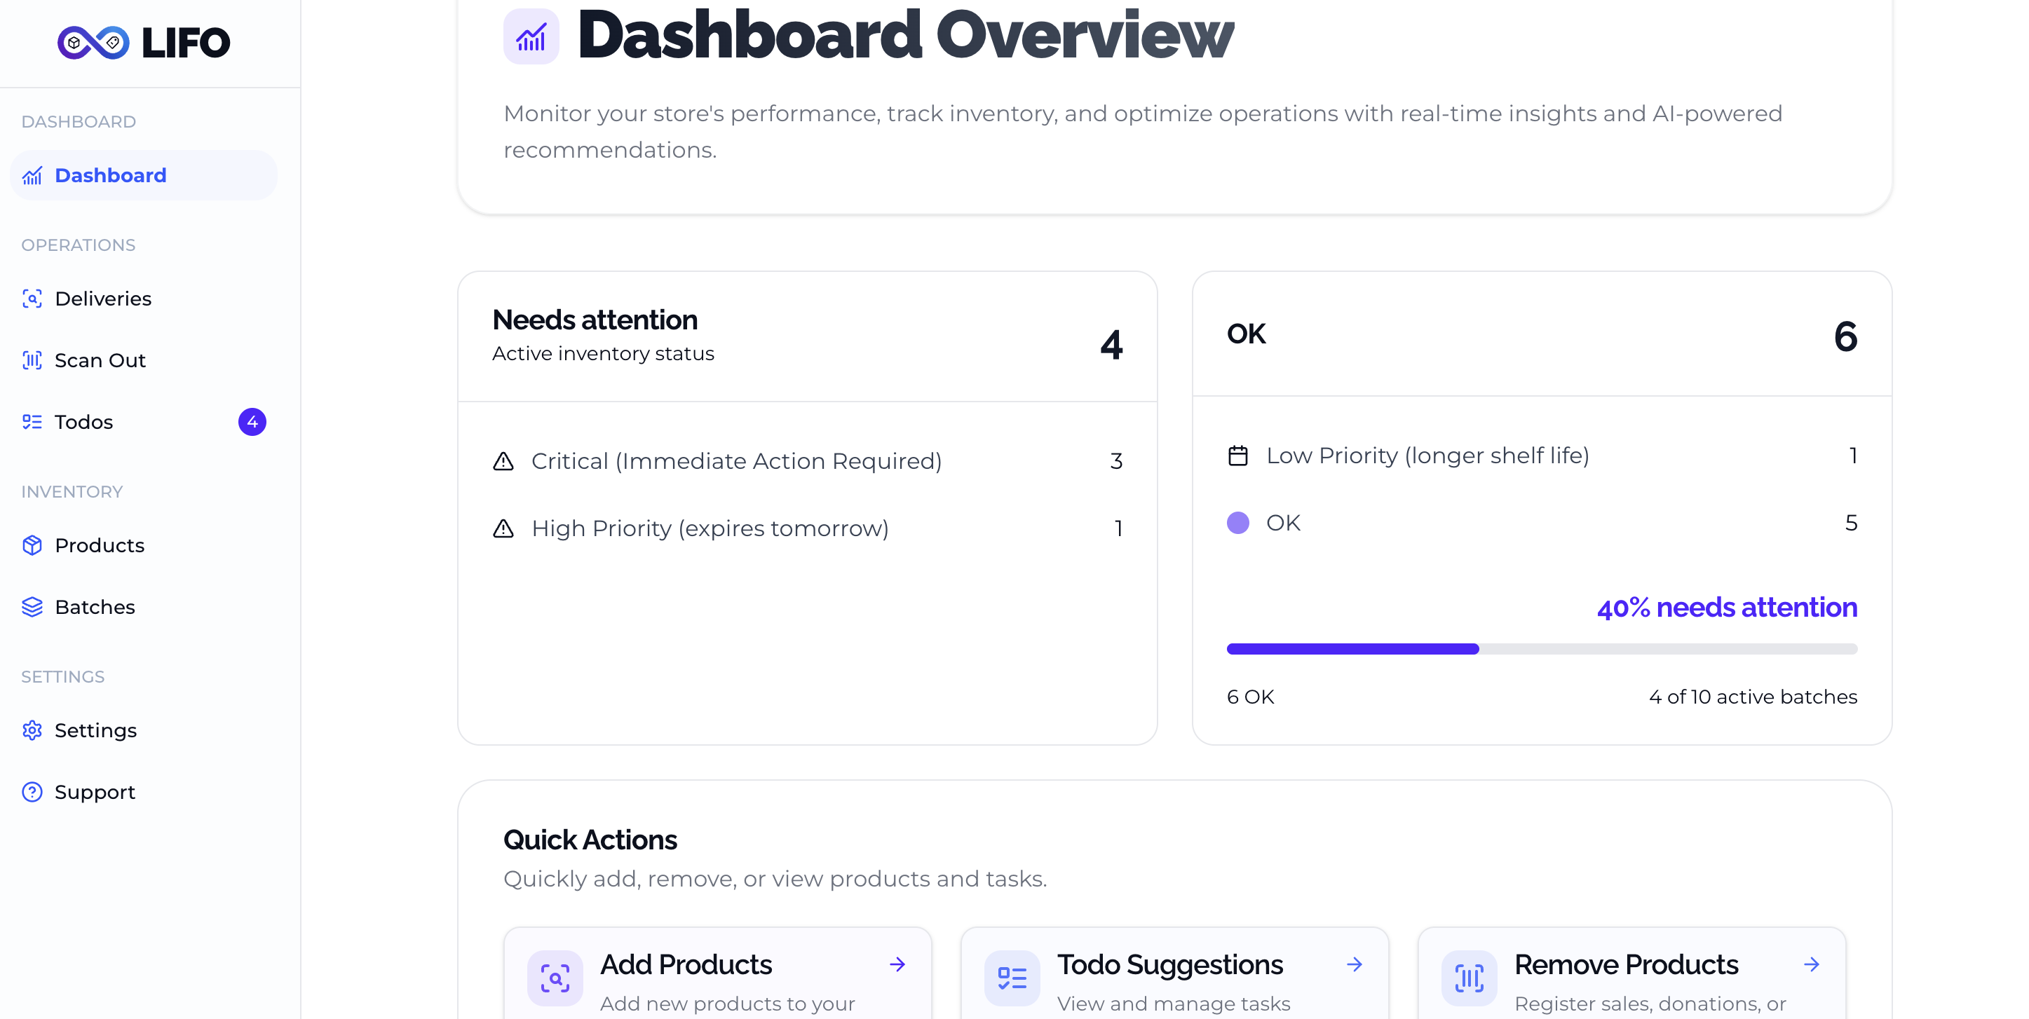Click the Todos count badge showing 4

[x=252, y=421]
